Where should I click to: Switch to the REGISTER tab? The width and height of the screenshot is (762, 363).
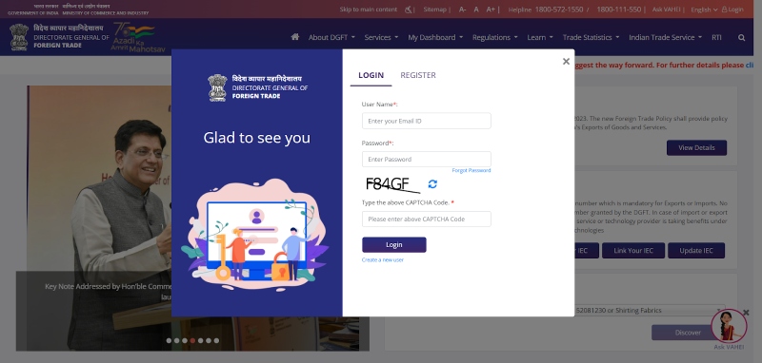tap(418, 75)
